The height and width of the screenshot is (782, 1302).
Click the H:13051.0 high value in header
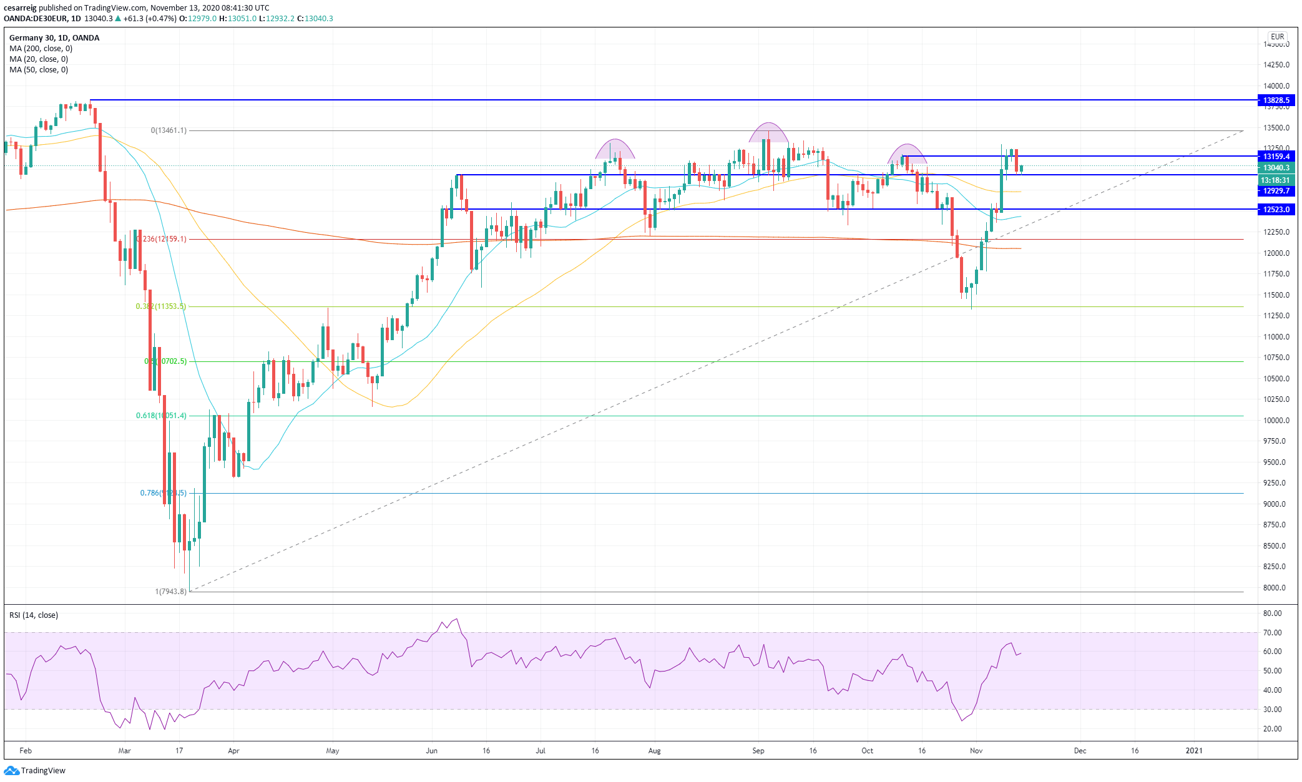coord(238,19)
